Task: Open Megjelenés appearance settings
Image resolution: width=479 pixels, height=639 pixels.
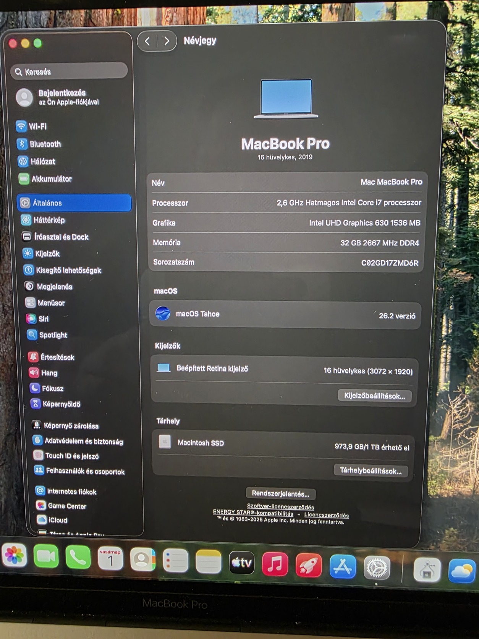Action: pyautogui.click(x=49, y=287)
